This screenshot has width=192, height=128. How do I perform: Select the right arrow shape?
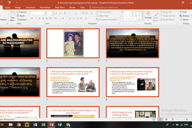point(133,16)
